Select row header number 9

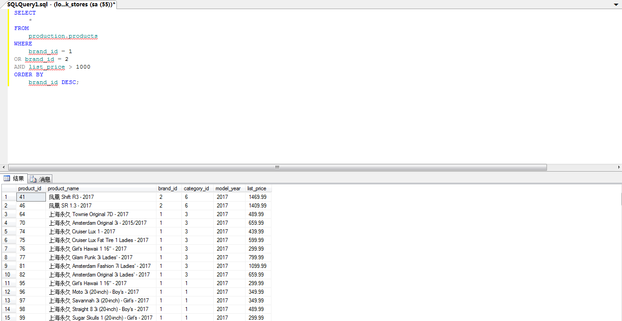coord(9,266)
